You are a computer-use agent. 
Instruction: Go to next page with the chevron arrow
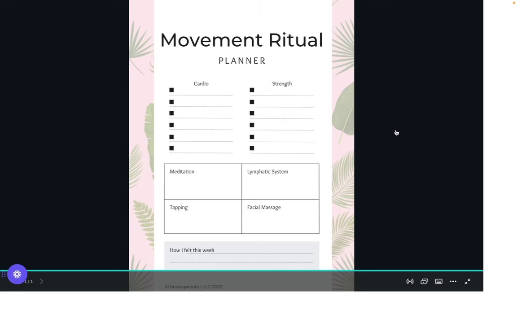pos(42,281)
